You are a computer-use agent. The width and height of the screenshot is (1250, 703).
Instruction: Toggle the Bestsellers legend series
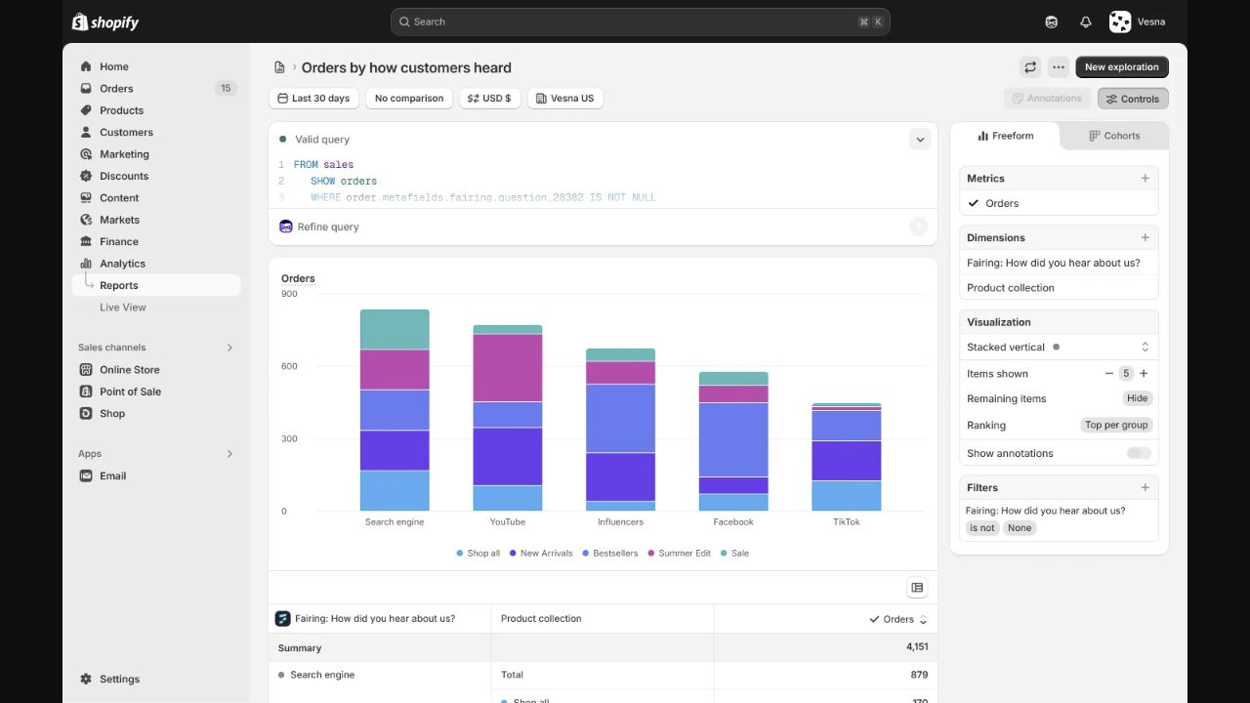pos(609,553)
